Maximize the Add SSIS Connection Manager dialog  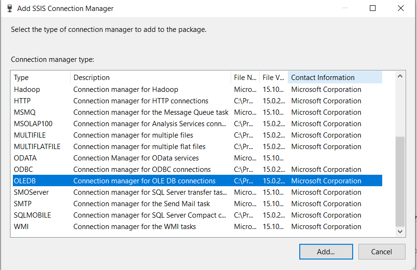click(373, 8)
